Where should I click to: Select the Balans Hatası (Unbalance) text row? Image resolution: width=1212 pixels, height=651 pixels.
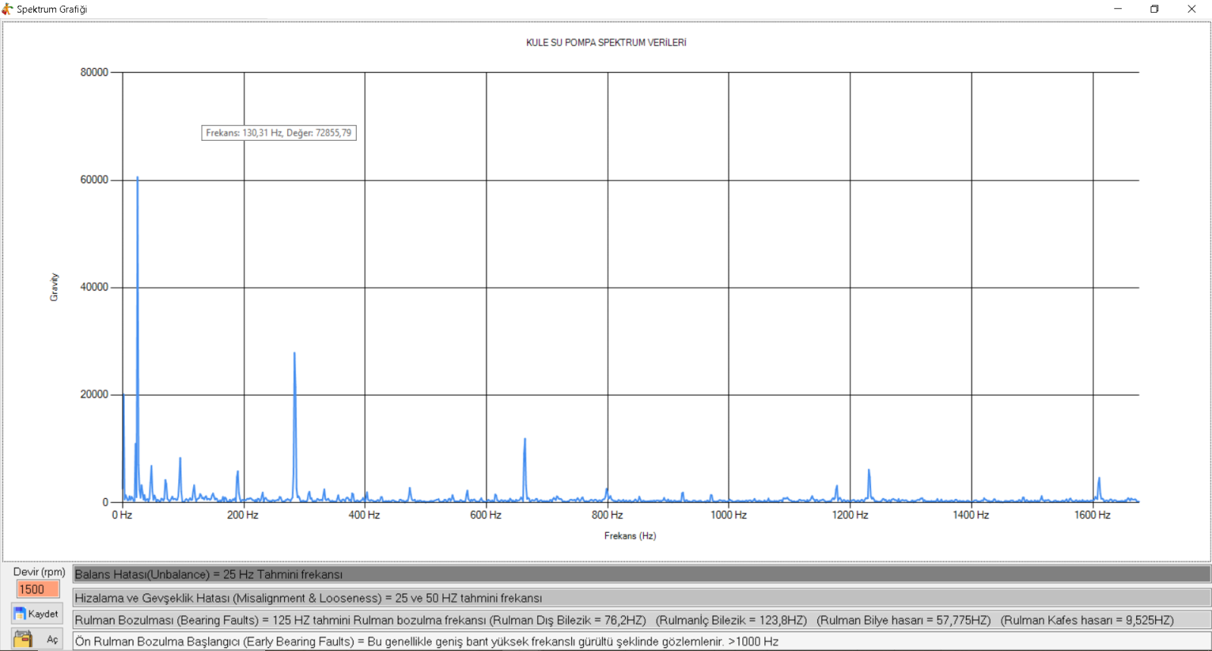click(642, 575)
